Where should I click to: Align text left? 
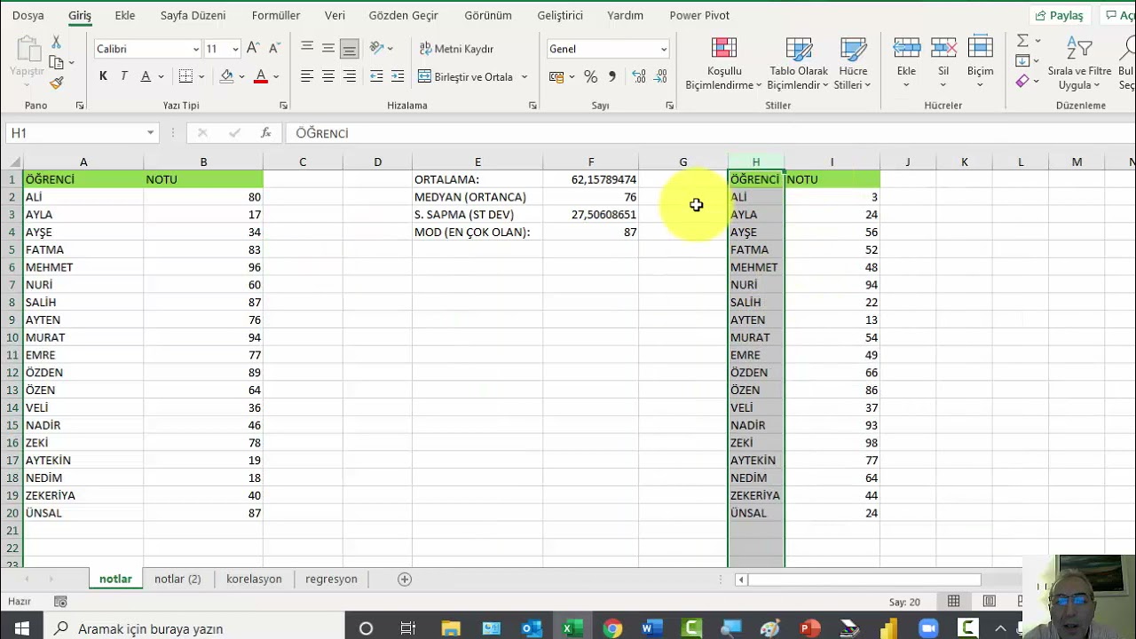307,76
